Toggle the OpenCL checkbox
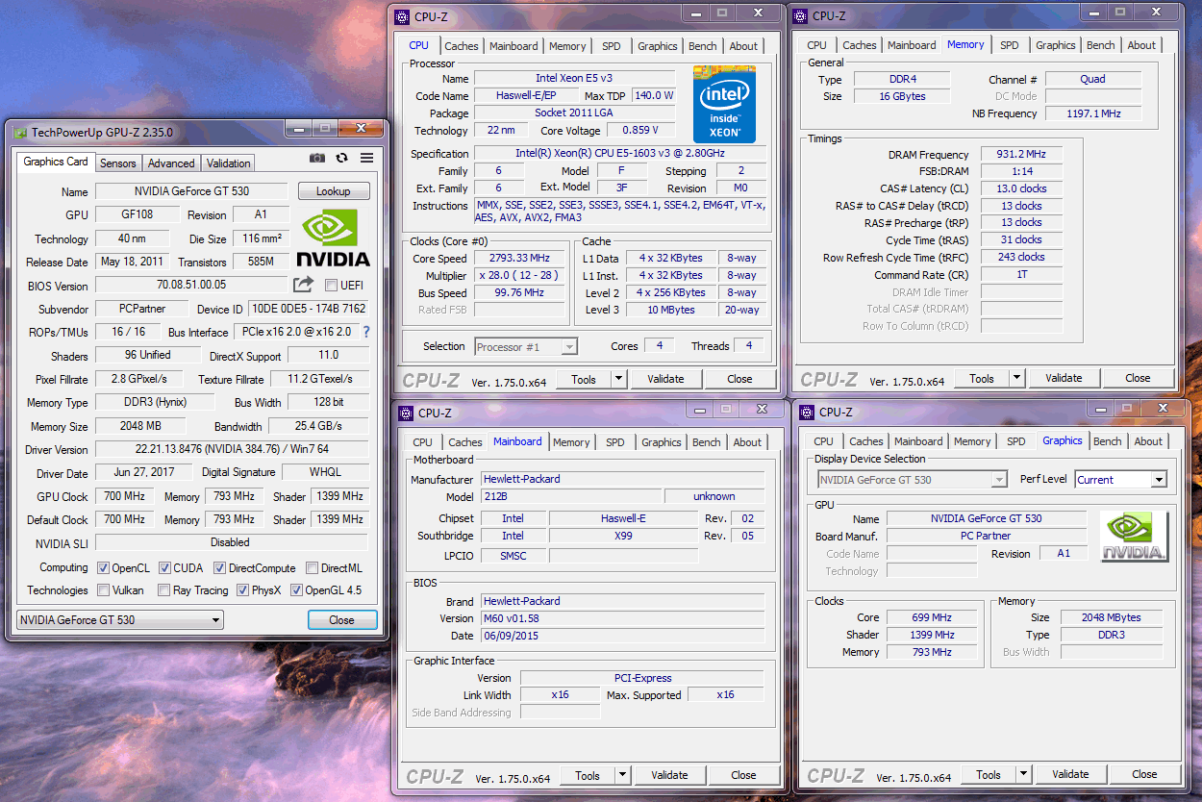 click(x=103, y=568)
